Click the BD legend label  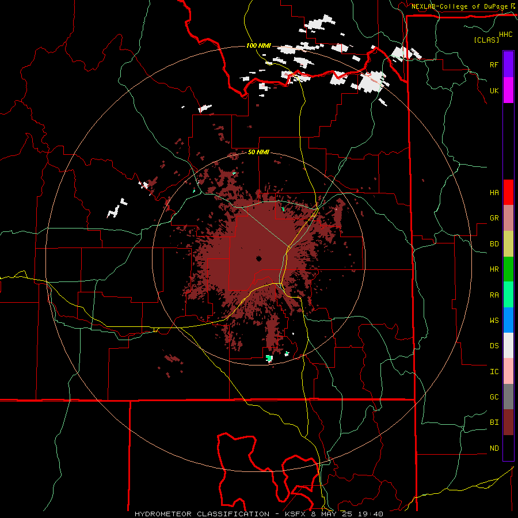494,244
